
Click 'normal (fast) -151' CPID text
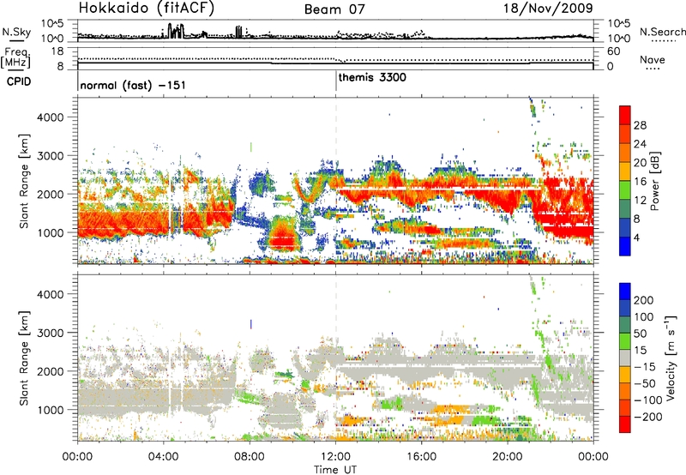point(133,85)
